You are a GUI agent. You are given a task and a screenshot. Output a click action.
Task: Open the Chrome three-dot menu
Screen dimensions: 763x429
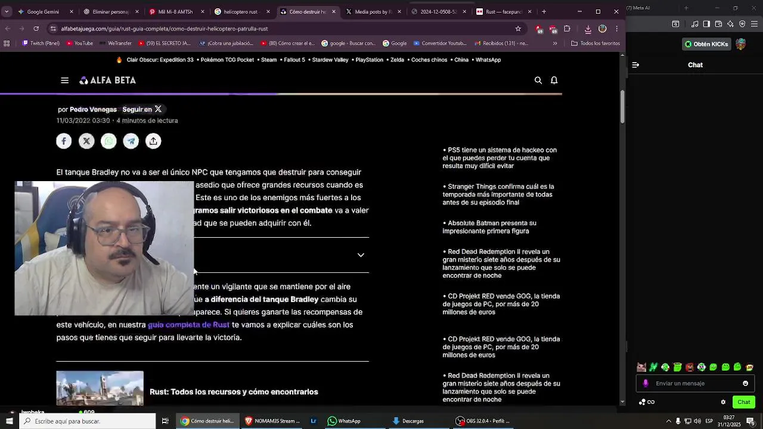coord(617,29)
